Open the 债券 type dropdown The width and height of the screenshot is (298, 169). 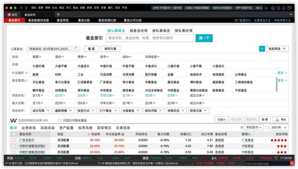[x=82, y=57]
